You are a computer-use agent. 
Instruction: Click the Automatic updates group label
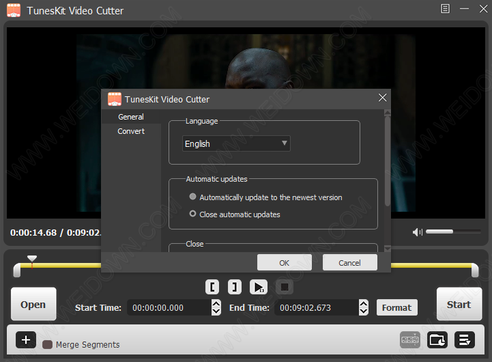coord(216,179)
